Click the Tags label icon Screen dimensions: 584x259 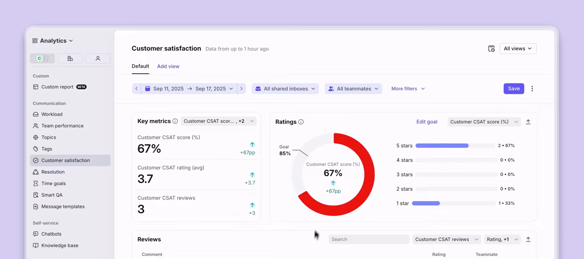(x=36, y=149)
